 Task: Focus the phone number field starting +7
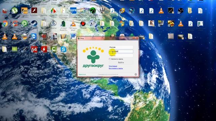click(121, 51)
